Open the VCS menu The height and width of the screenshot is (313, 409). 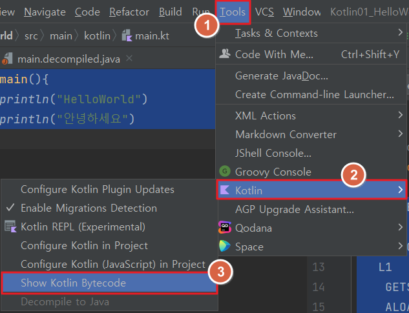tap(264, 12)
